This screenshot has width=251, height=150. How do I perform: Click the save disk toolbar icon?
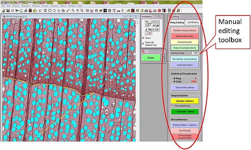click(8, 11)
